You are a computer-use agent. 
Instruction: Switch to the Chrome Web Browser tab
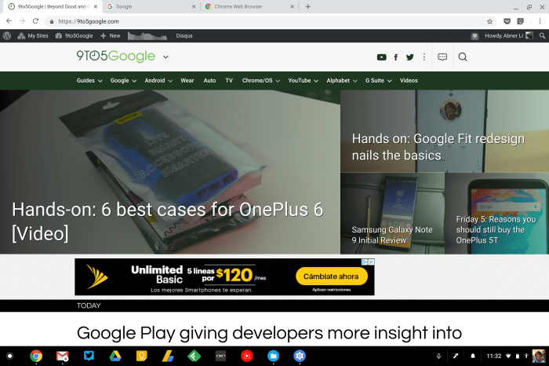tap(244, 6)
